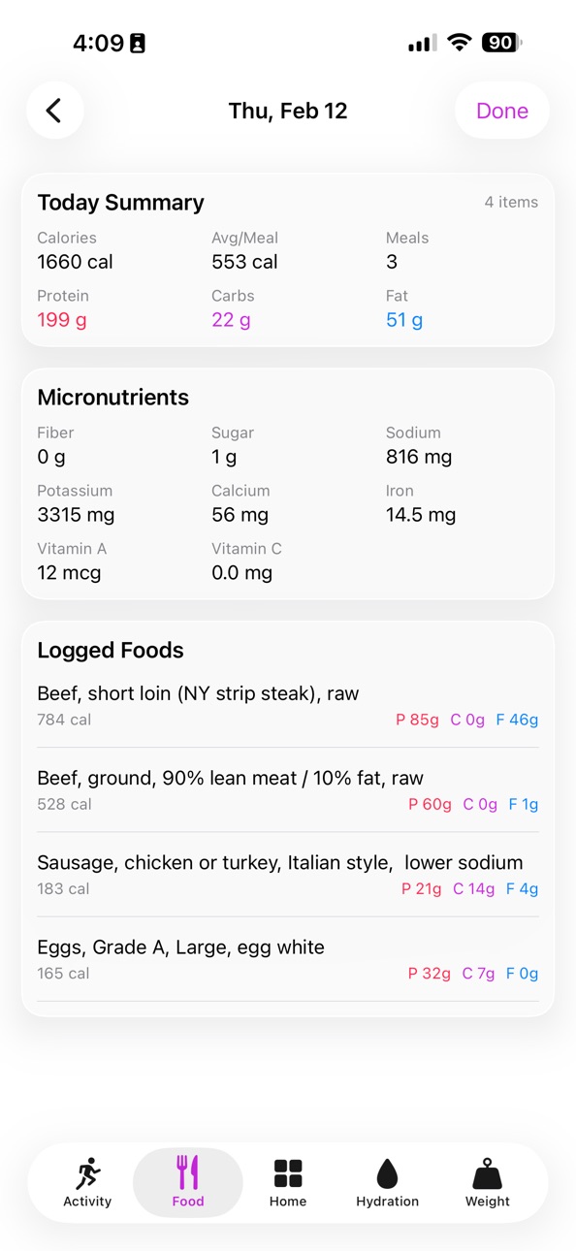
Task: Tap the back chevron arrow
Action: [x=54, y=111]
